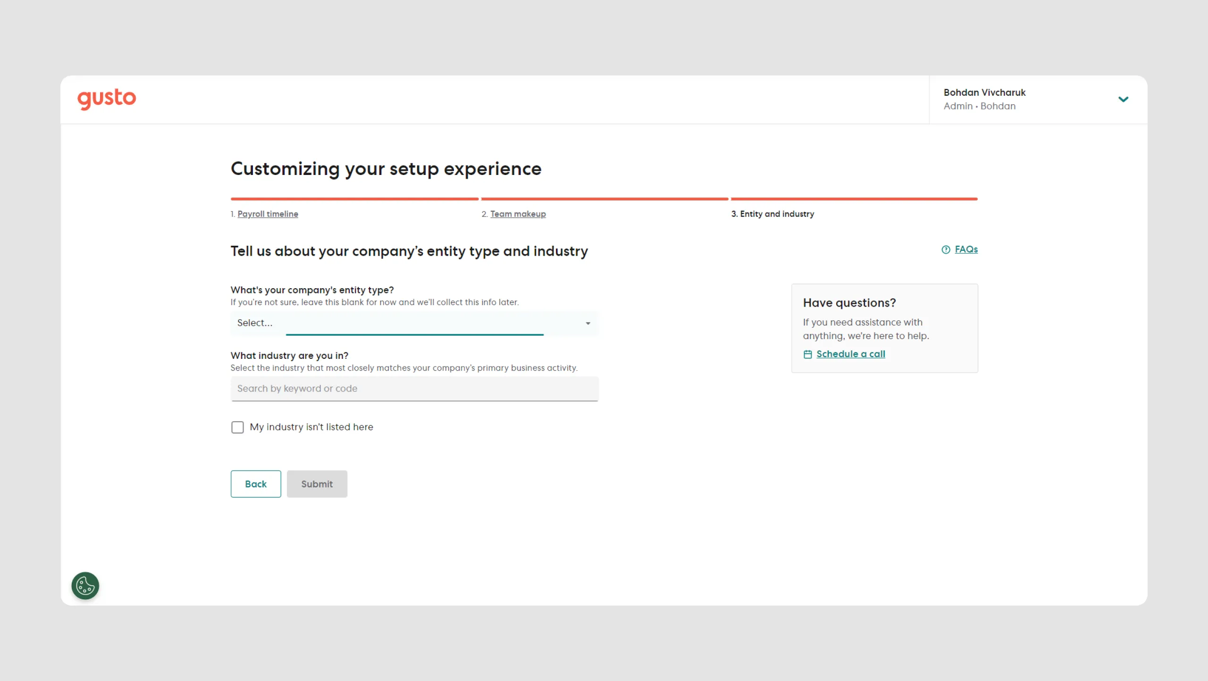Screen dimensions: 1208x681
Task: Click the progress bar above Payroll timeline
Action: coord(354,199)
